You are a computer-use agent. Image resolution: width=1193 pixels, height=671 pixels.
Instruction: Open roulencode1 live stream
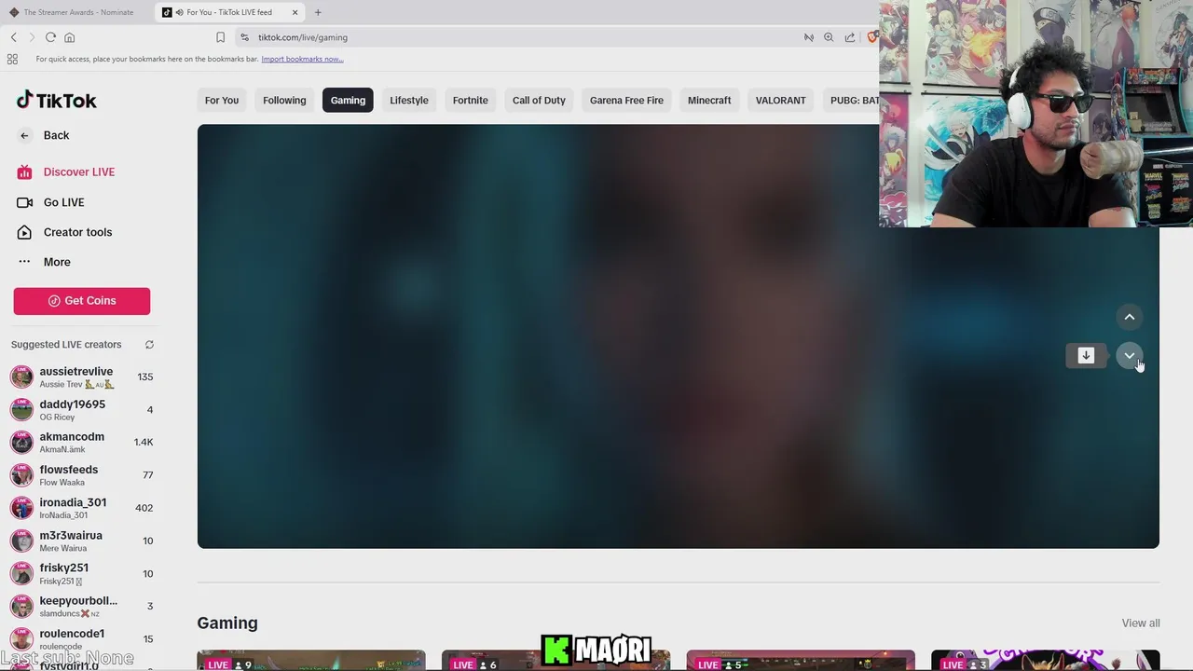click(x=82, y=639)
